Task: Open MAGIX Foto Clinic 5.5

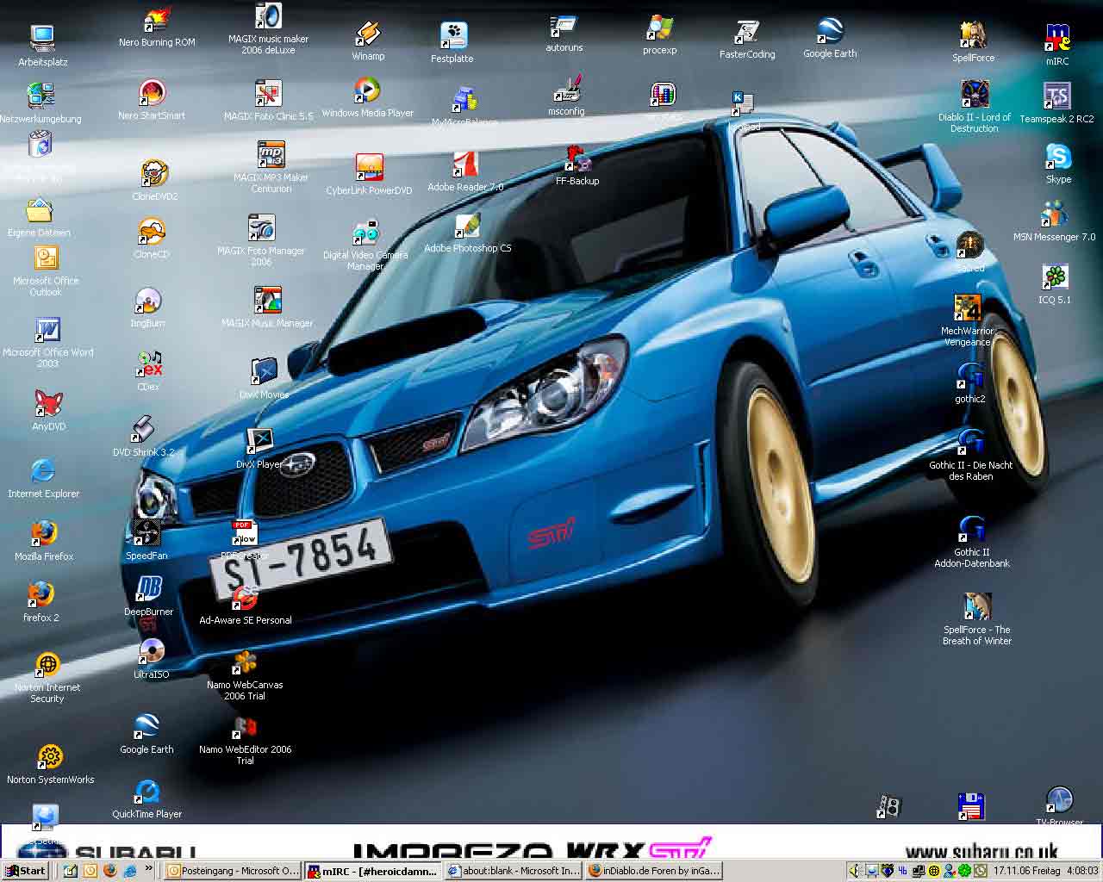Action: tap(268, 94)
